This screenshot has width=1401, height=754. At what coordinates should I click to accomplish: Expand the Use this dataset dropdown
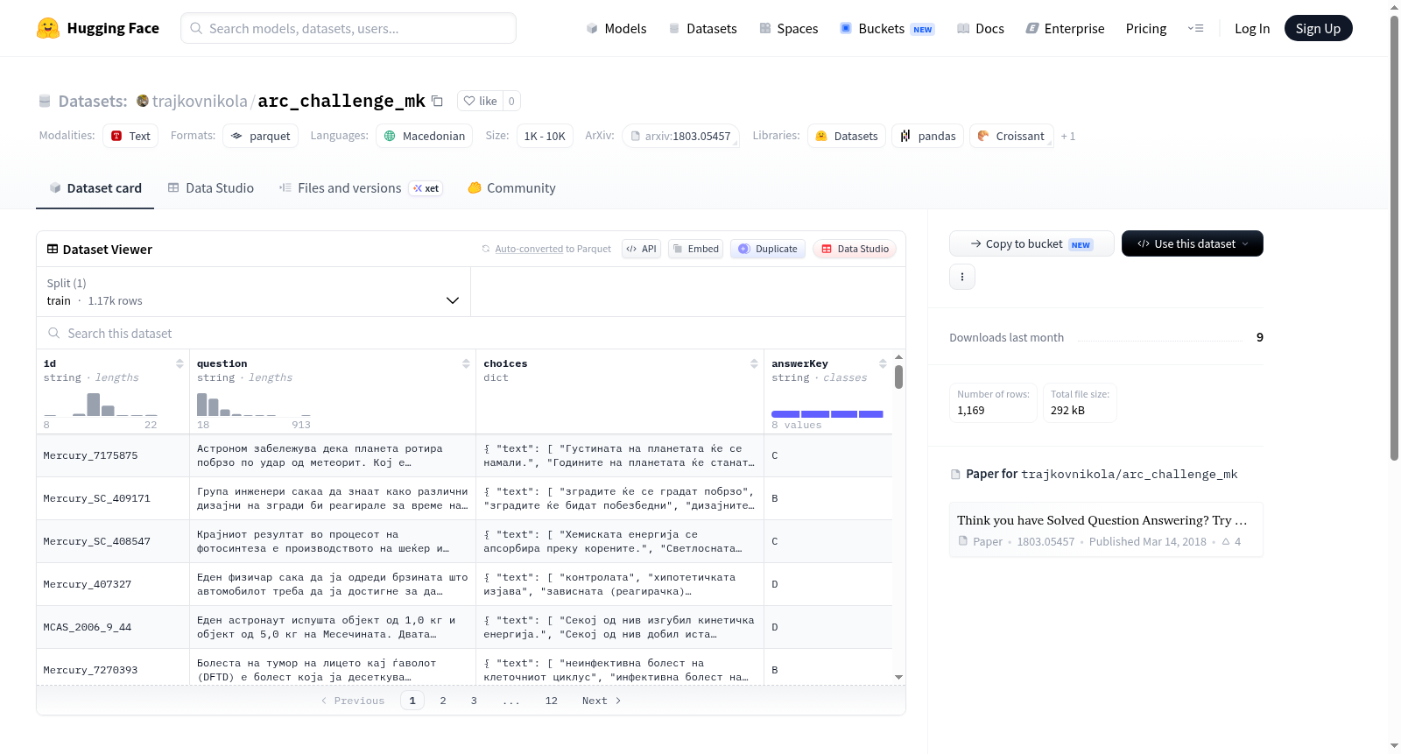click(1193, 243)
